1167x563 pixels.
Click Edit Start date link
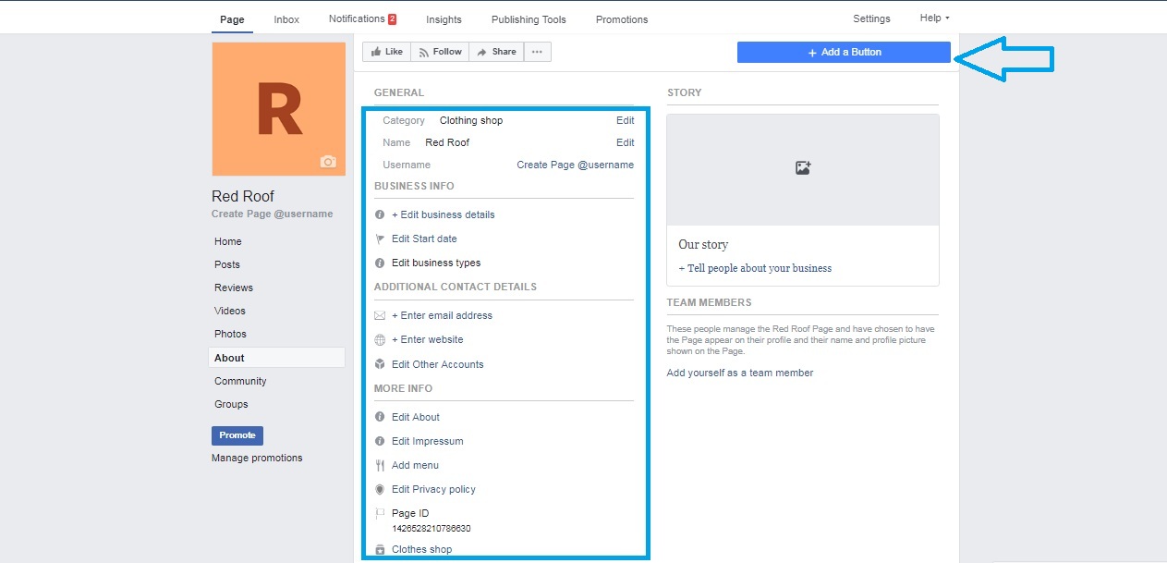424,239
